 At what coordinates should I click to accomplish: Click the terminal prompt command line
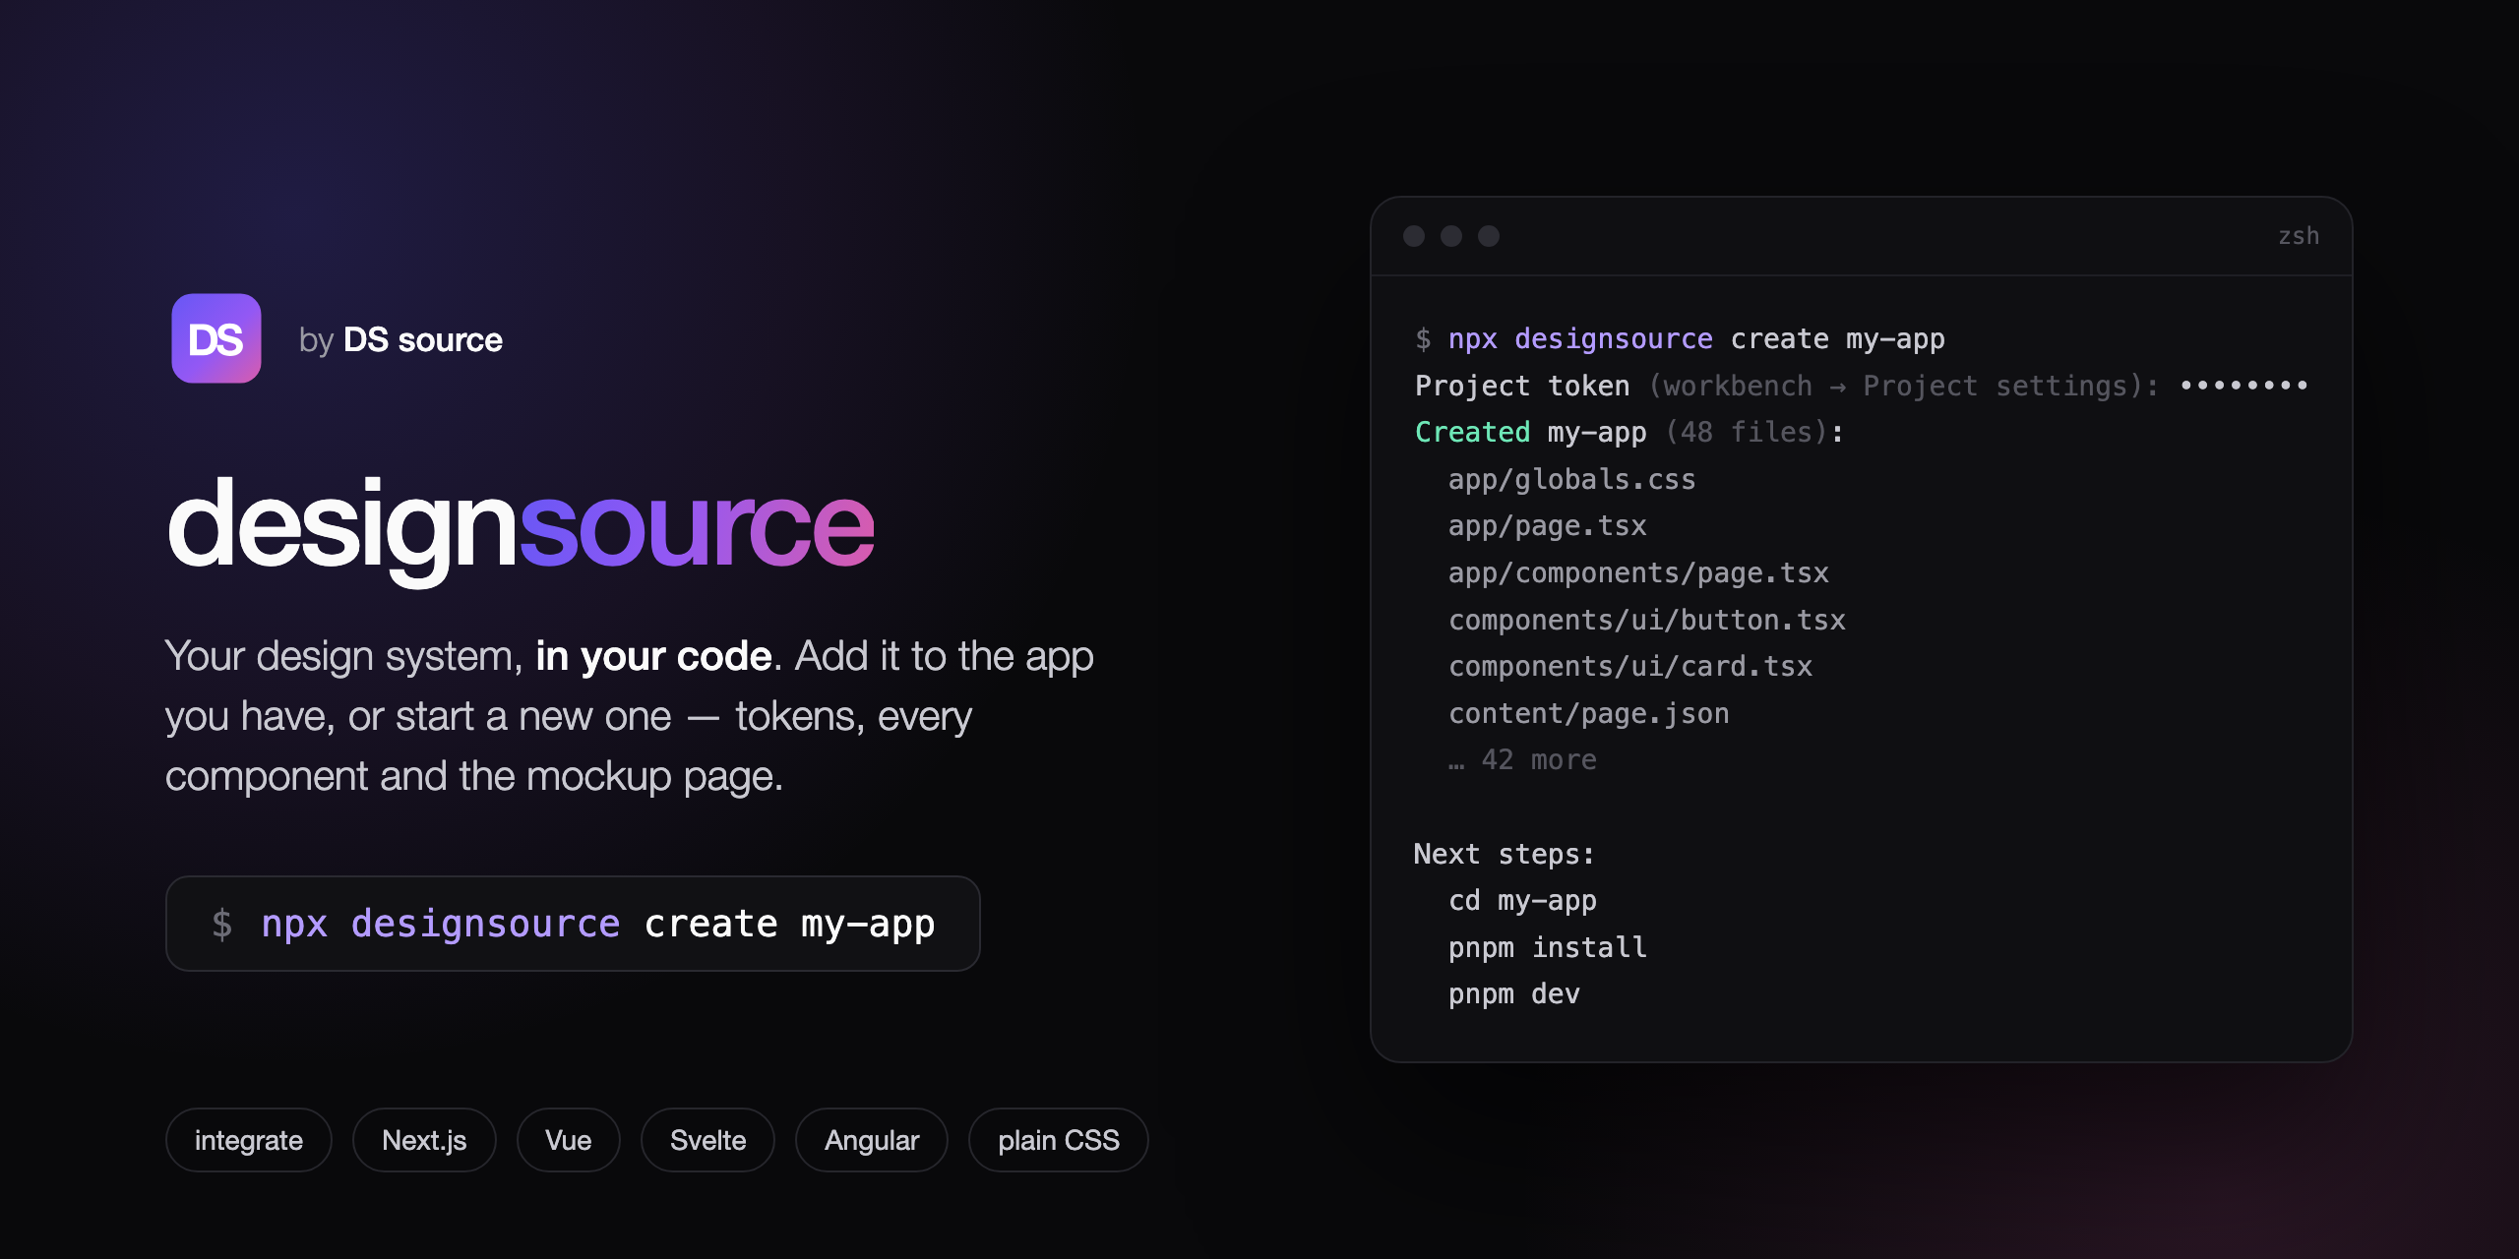click(x=1680, y=339)
